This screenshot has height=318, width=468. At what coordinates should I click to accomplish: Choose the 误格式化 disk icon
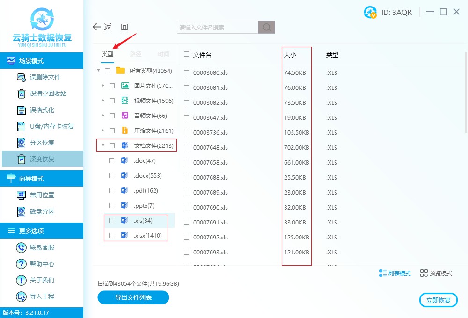click(21, 110)
